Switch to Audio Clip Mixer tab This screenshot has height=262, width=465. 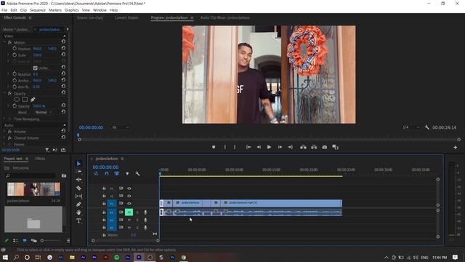pyautogui.click(x=225, y=17)
